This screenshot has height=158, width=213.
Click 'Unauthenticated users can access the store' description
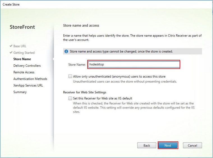pyautogui.click(x=125, y=82)
